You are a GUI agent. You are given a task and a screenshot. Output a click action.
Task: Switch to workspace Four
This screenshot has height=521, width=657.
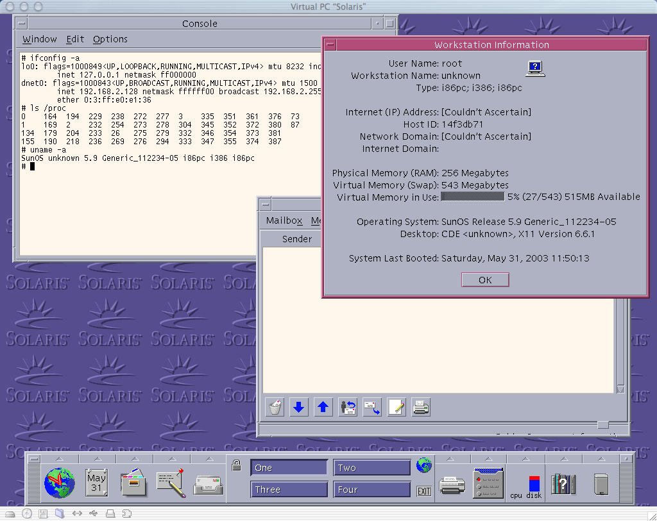click(x=371, y=489)
